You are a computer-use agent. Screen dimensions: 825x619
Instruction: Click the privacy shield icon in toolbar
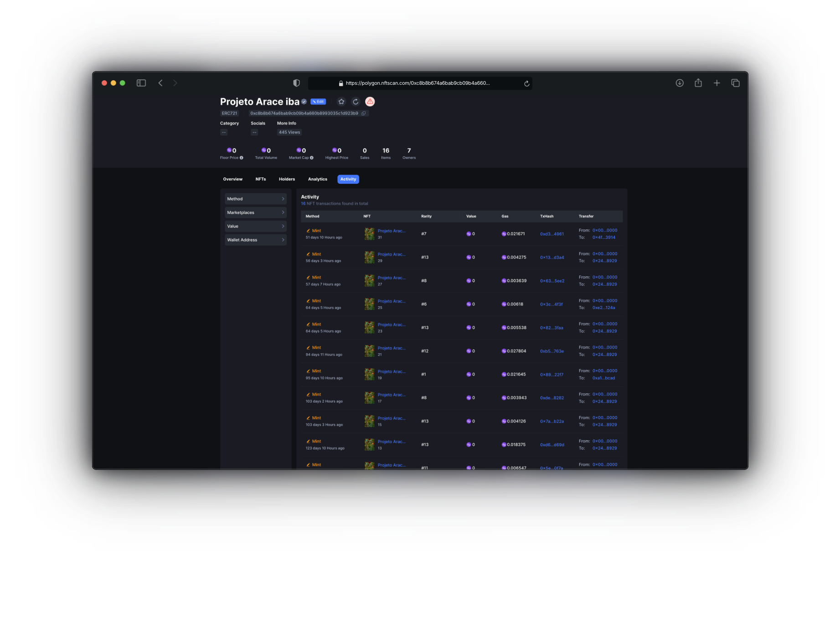point(296,83)
